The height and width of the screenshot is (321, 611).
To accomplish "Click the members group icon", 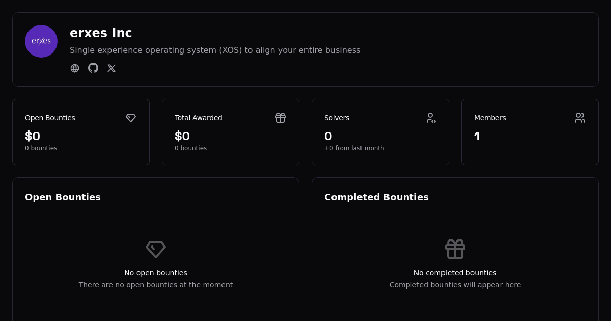I will coord(580,118).
